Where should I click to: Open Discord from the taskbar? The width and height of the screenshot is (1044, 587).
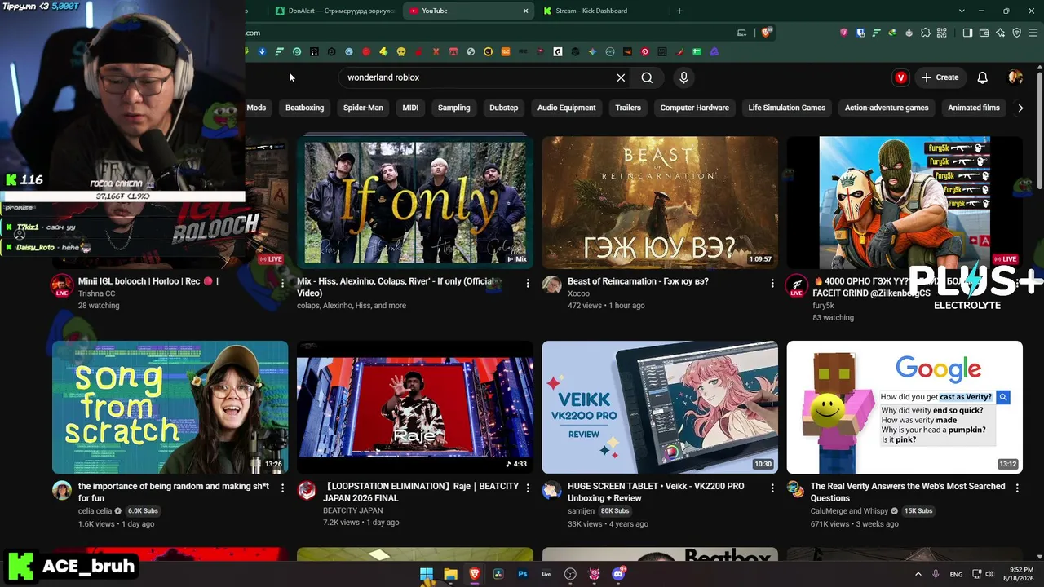tap(618, 574)
